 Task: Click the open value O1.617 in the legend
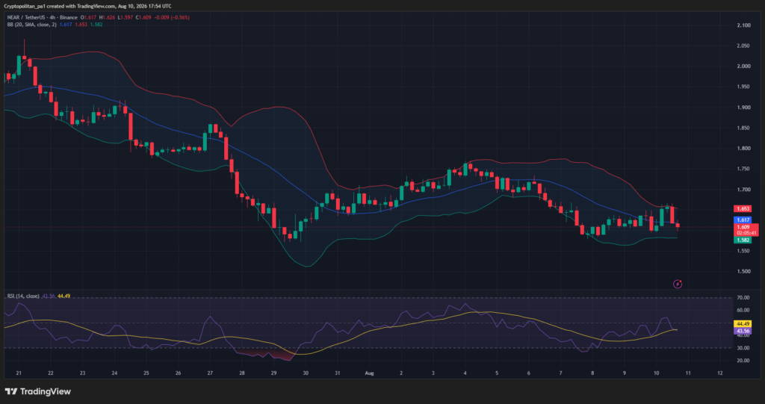(x=87, y=18)
